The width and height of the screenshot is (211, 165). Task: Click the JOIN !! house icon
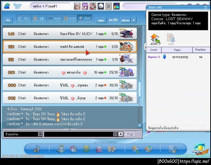tap(155, 39)
